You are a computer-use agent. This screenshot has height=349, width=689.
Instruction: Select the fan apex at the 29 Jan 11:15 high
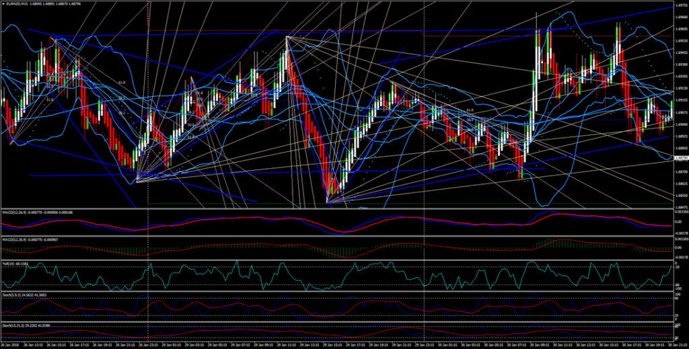[287, 36]
